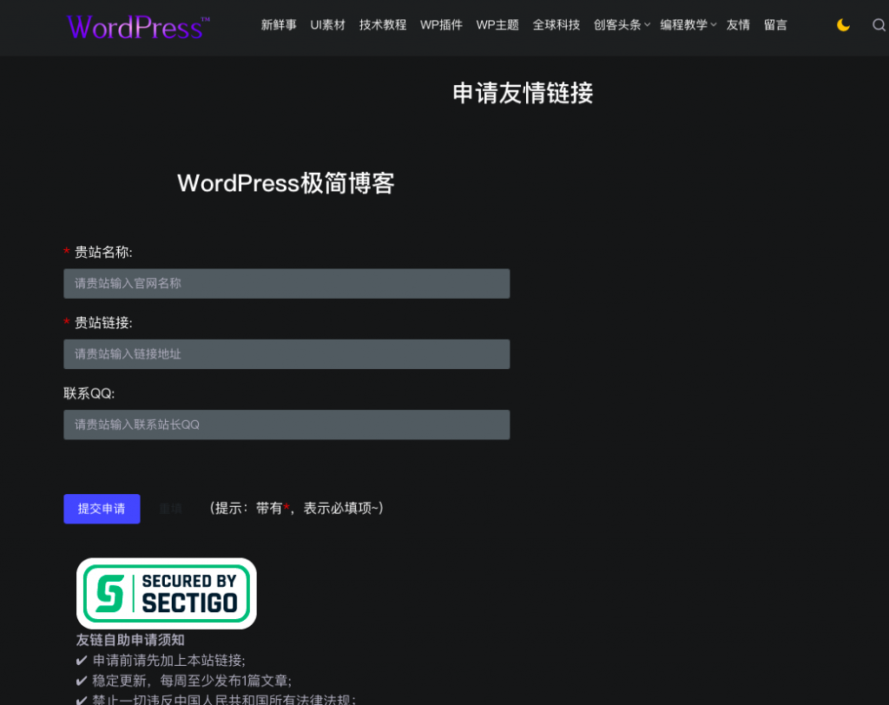Click the Secured by Sectigo badge

(166, 593)
